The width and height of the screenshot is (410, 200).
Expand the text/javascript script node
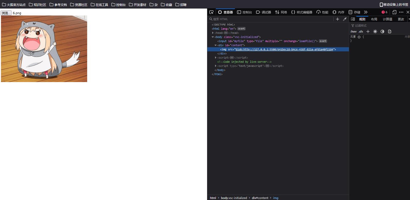click(216, 66)
